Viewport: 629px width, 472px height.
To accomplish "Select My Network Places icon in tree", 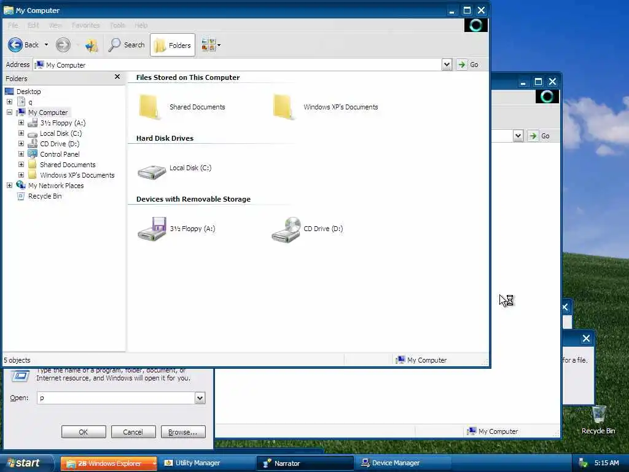I will coord(21,185).
